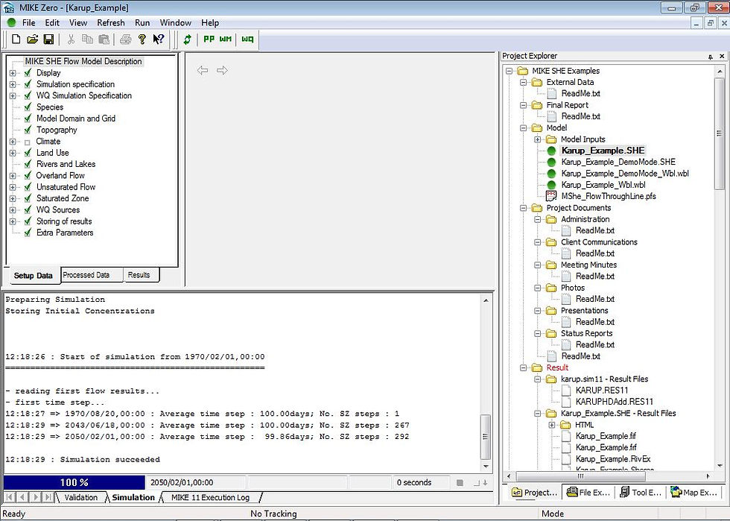Click the New file toolbar icon
The width and height of the screenshot is (730, 521).
(16, 40)
